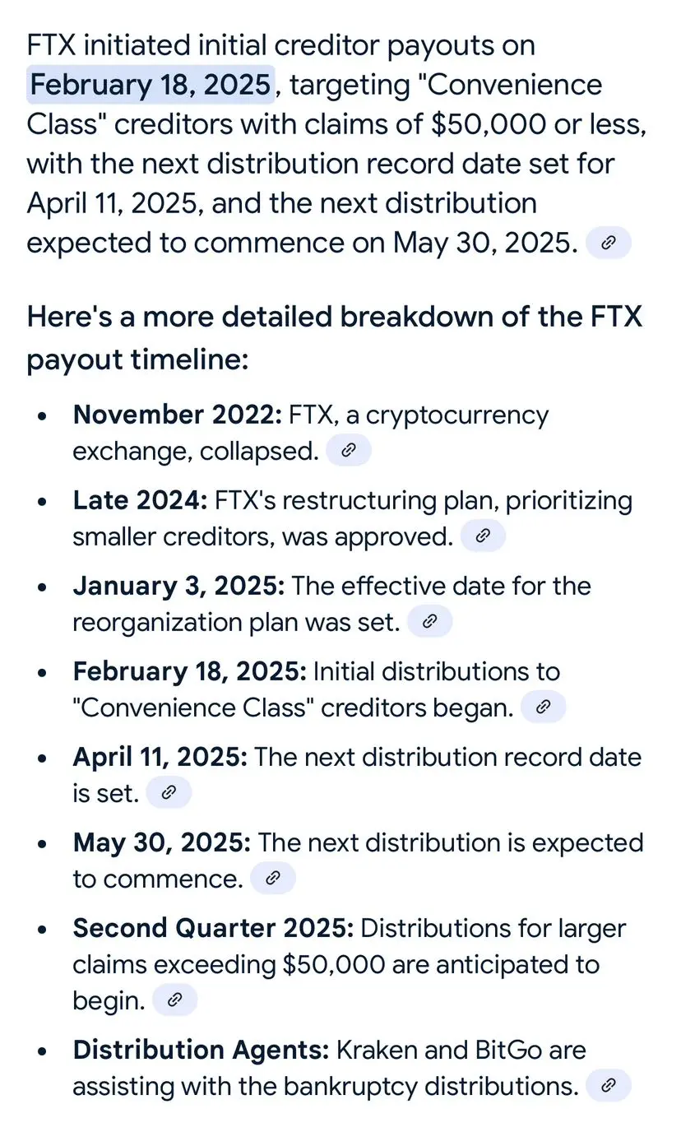Screen dimensions: 681x1146
Task: Open source link after May 30, 2025 summary
Action: tap(609, 243)
